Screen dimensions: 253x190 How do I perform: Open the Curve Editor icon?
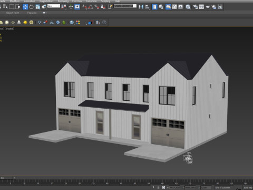174,7
